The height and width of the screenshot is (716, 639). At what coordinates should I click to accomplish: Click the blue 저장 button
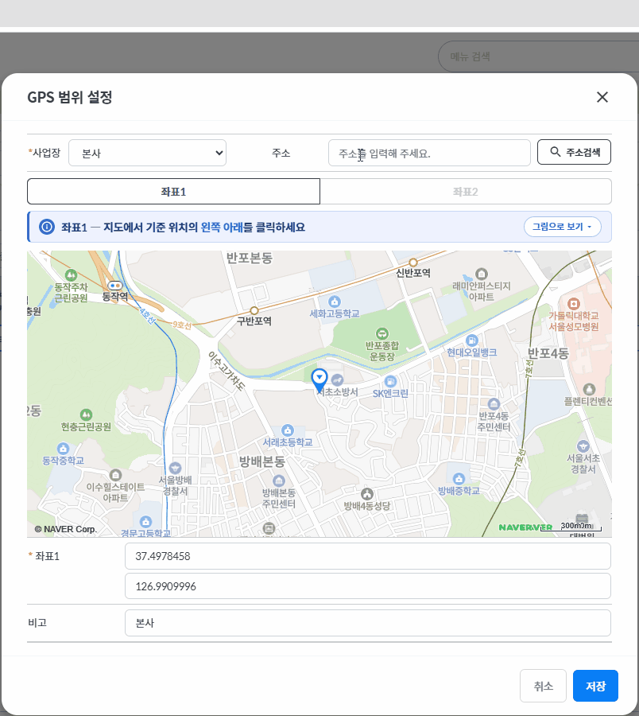[x=595, y=686]
